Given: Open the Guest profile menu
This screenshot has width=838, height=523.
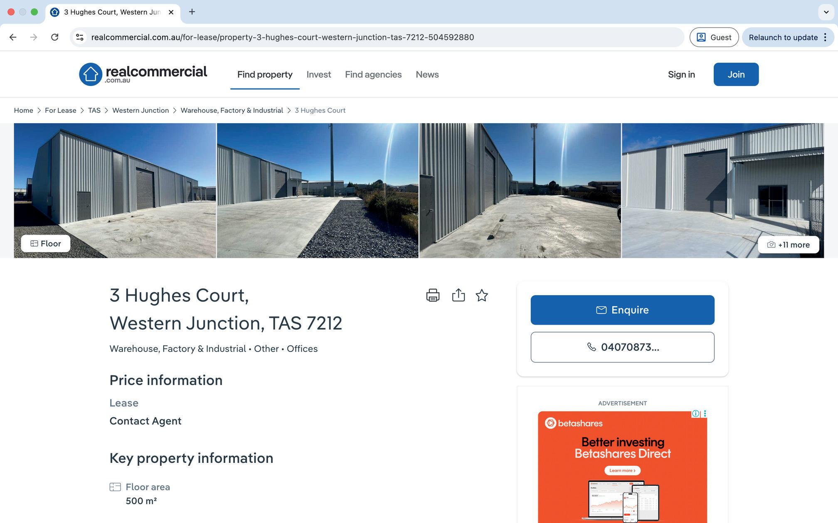Looking at the screenshot, I should (714, 37).
